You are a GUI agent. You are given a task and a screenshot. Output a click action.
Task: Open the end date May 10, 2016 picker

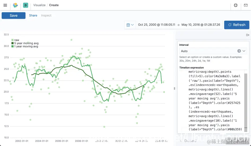click(x=201, y=25)
